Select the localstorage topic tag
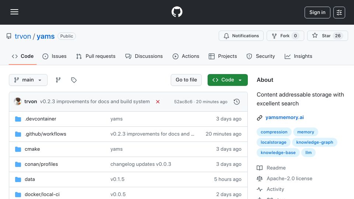The image size is (354, 199). click(273, 142)
